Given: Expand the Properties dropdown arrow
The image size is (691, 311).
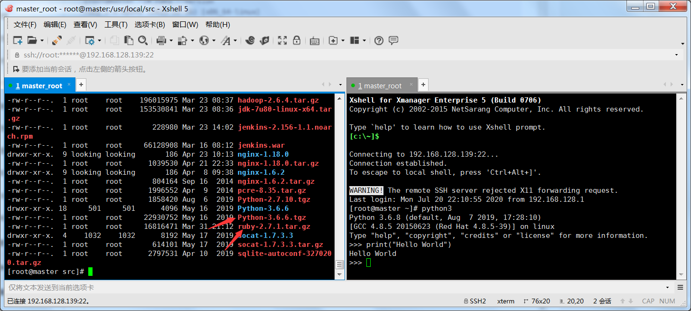Looking at the screenshot, I should 99,41.
